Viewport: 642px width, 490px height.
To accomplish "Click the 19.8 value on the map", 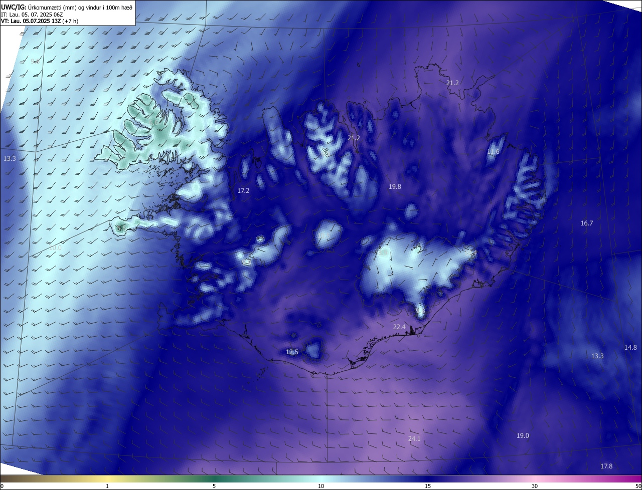I will tap(395, 186).
